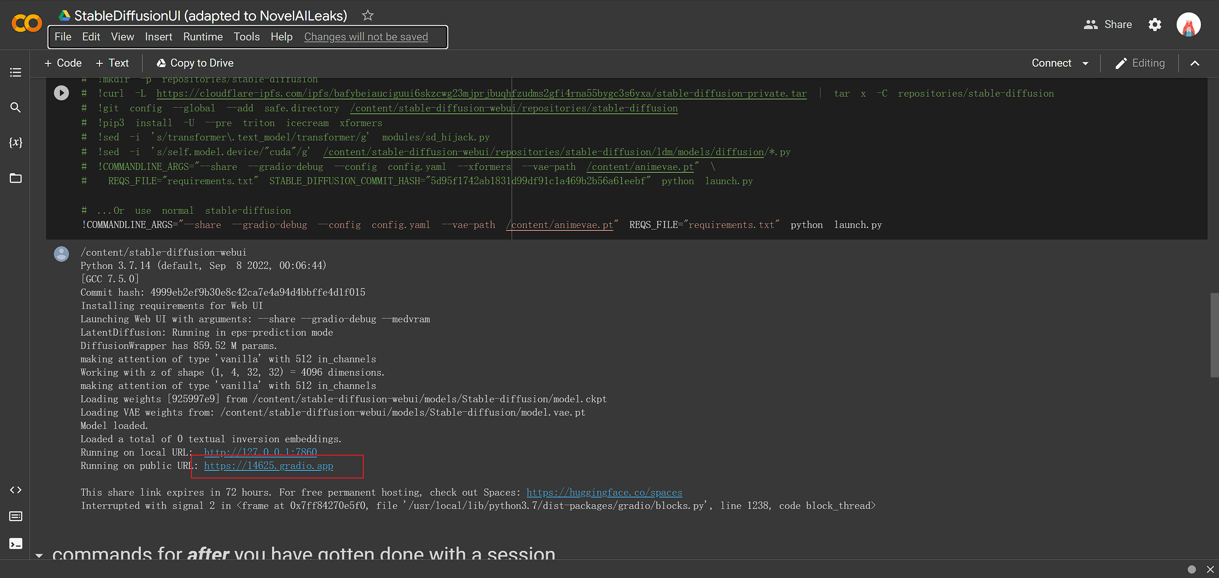1219x578 pixels.
Task: Open the Runtime menu
Action: point(203,37)
